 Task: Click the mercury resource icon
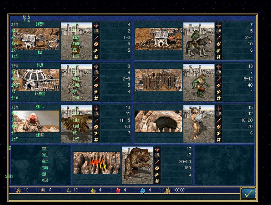42,190
